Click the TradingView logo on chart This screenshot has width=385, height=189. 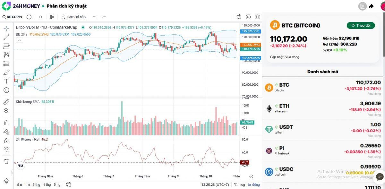21,166
